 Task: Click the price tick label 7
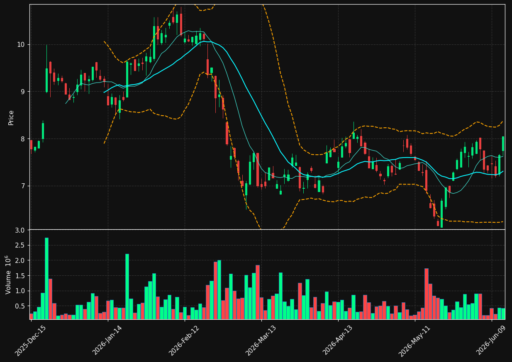point(23,186)
